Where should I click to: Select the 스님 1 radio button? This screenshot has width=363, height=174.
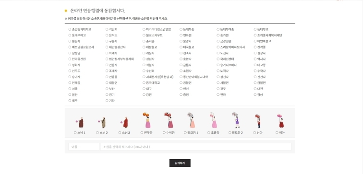[x=75, y=133]
